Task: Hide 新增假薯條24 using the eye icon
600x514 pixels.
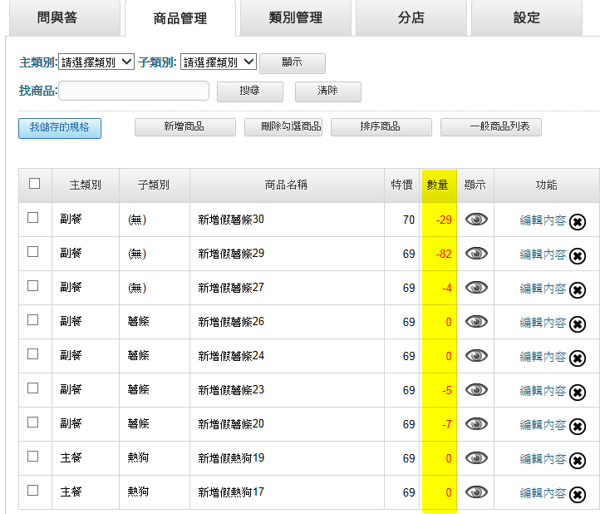Action: tap(476, 356)
